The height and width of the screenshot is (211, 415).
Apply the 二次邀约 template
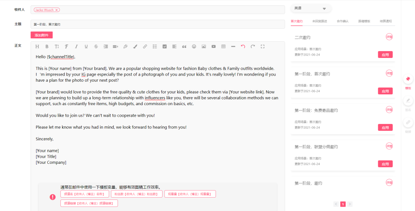tap(385, 55)
